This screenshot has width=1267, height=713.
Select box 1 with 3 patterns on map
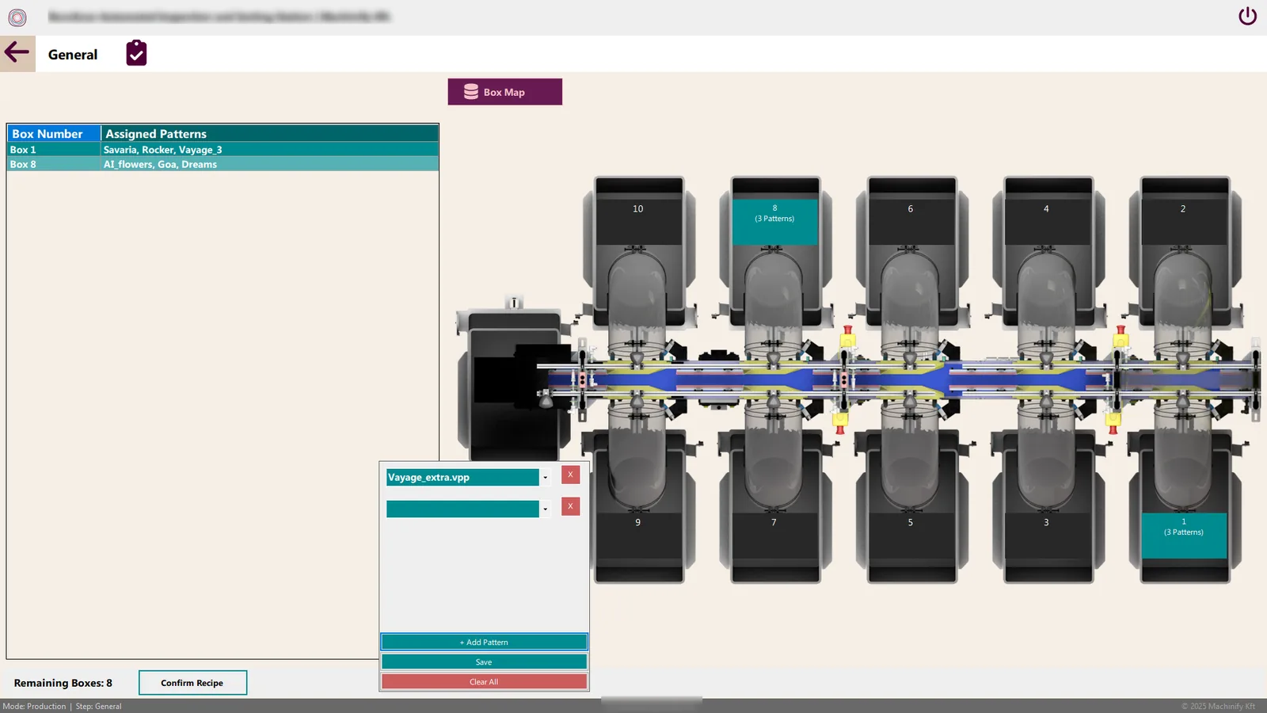tap(1184, 536)
